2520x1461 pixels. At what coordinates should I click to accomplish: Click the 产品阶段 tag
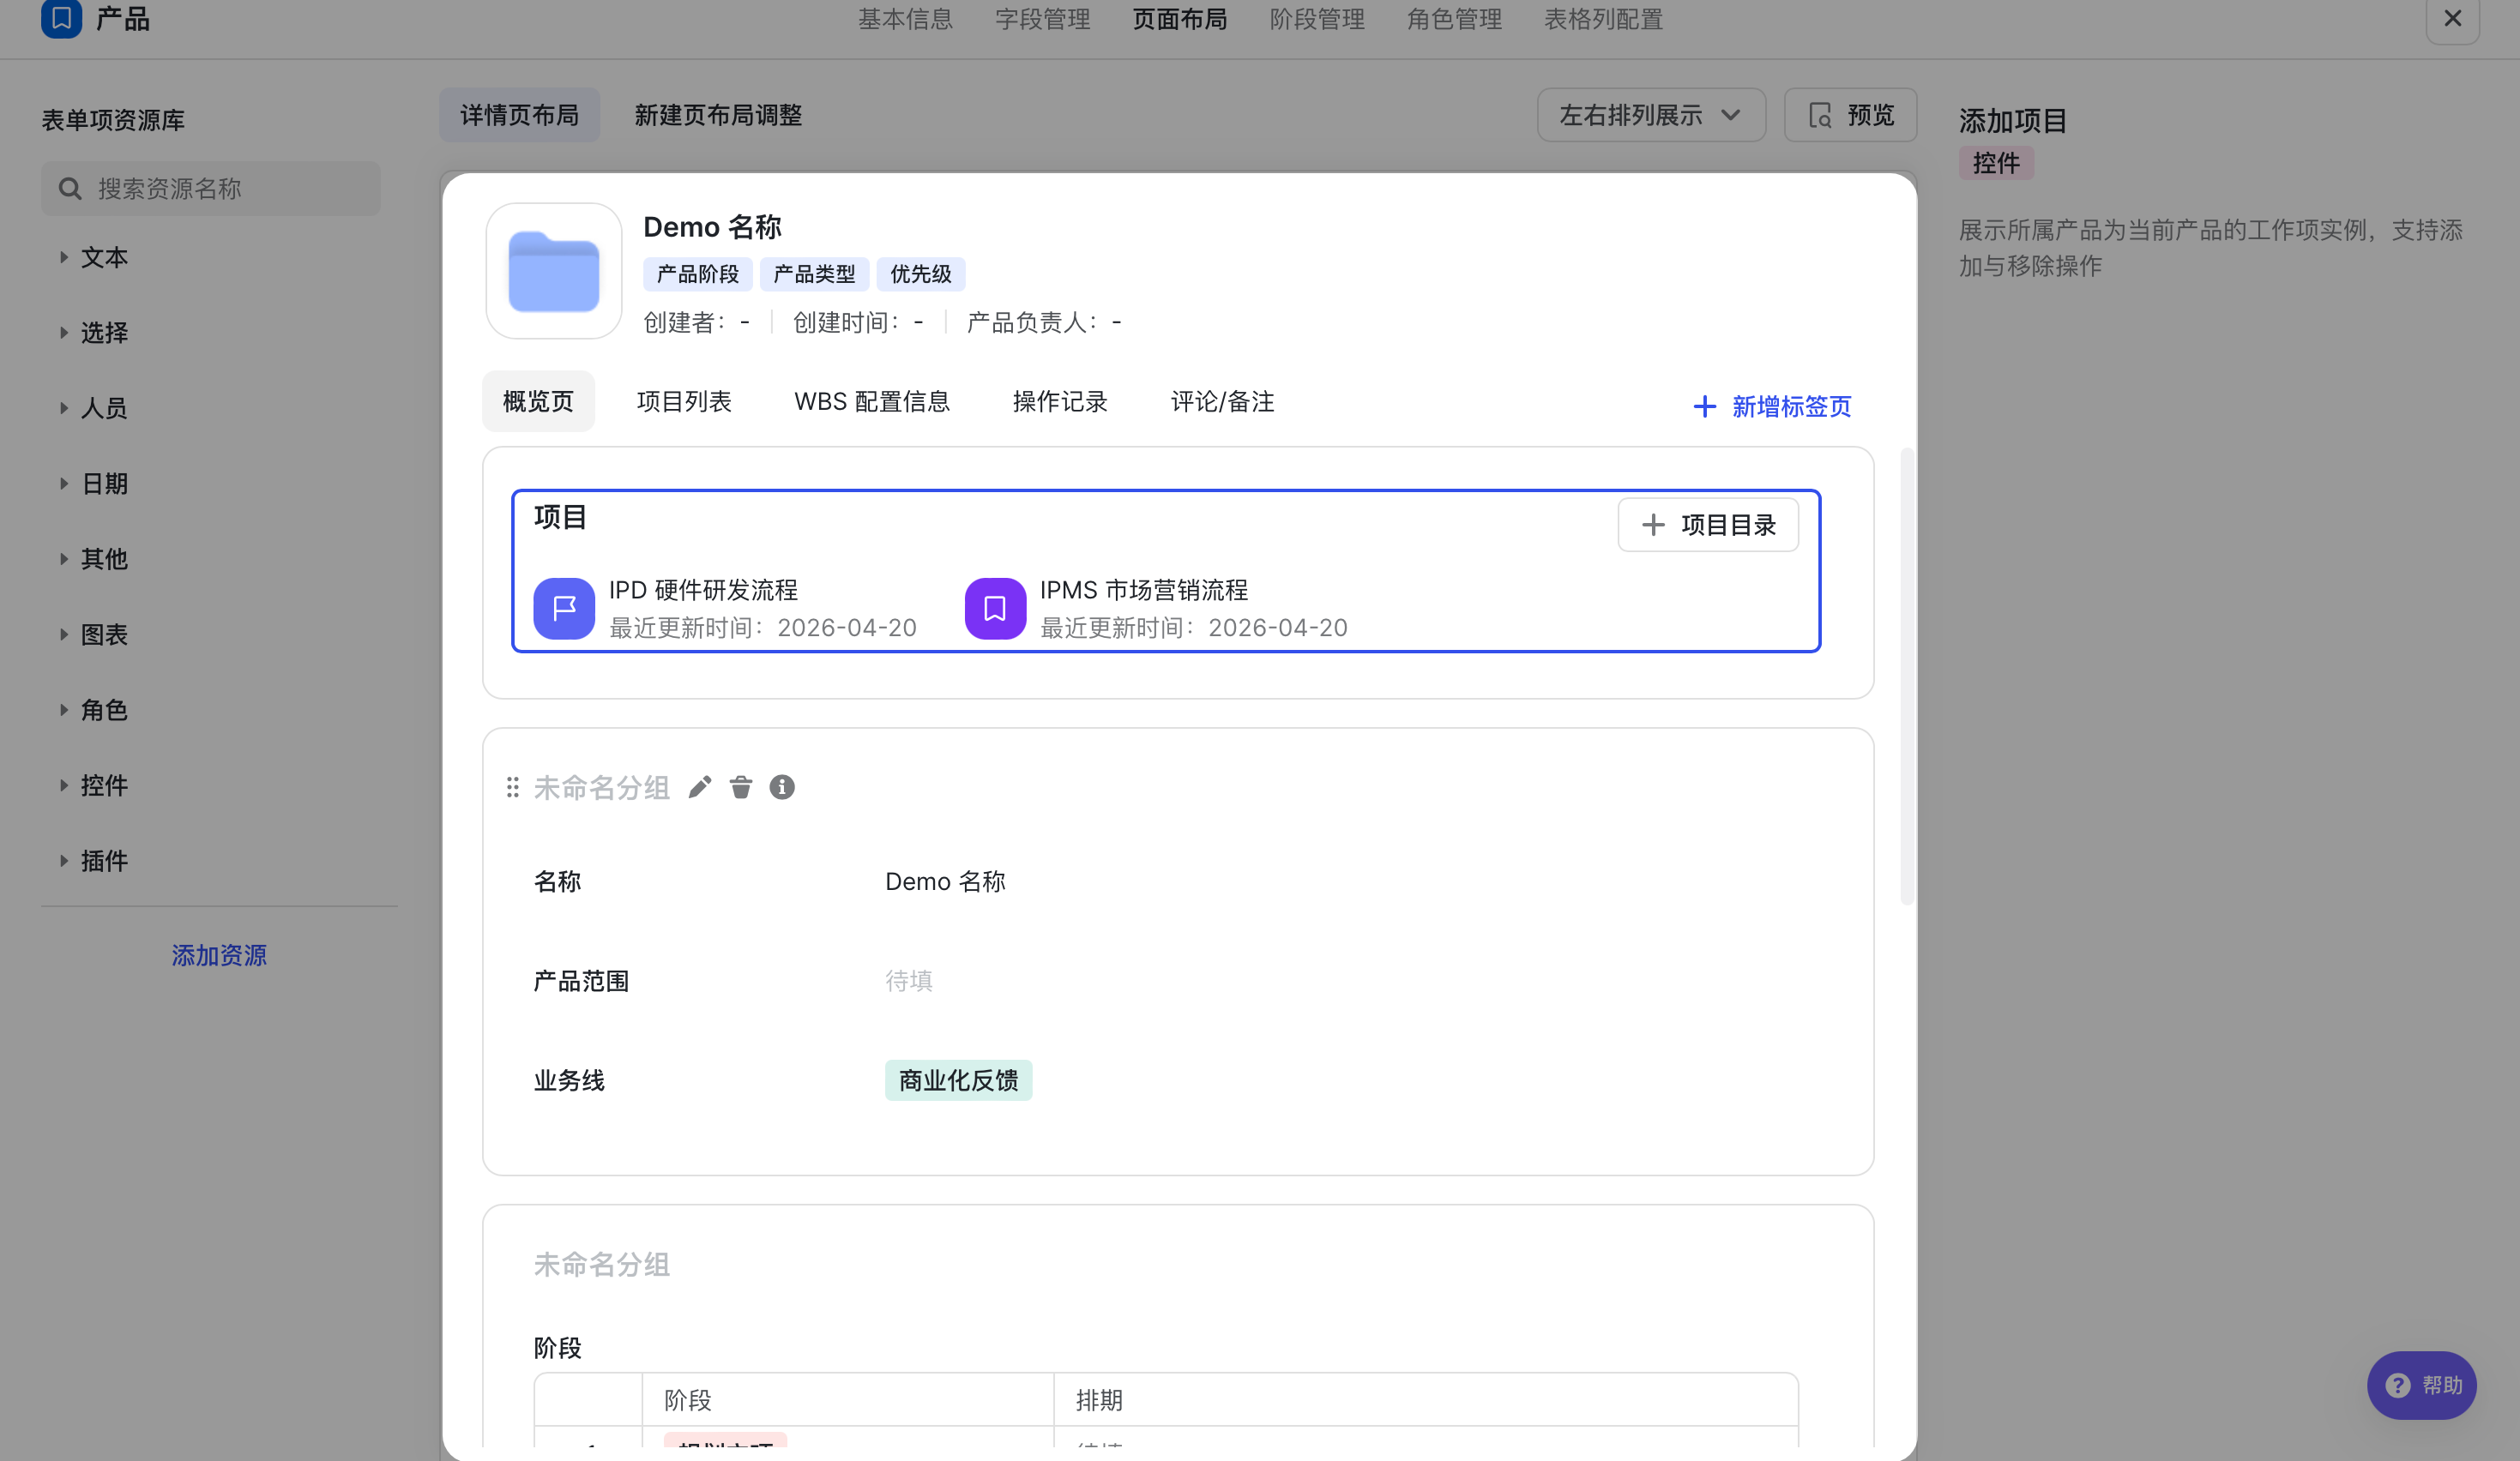(x=697, y=274)
